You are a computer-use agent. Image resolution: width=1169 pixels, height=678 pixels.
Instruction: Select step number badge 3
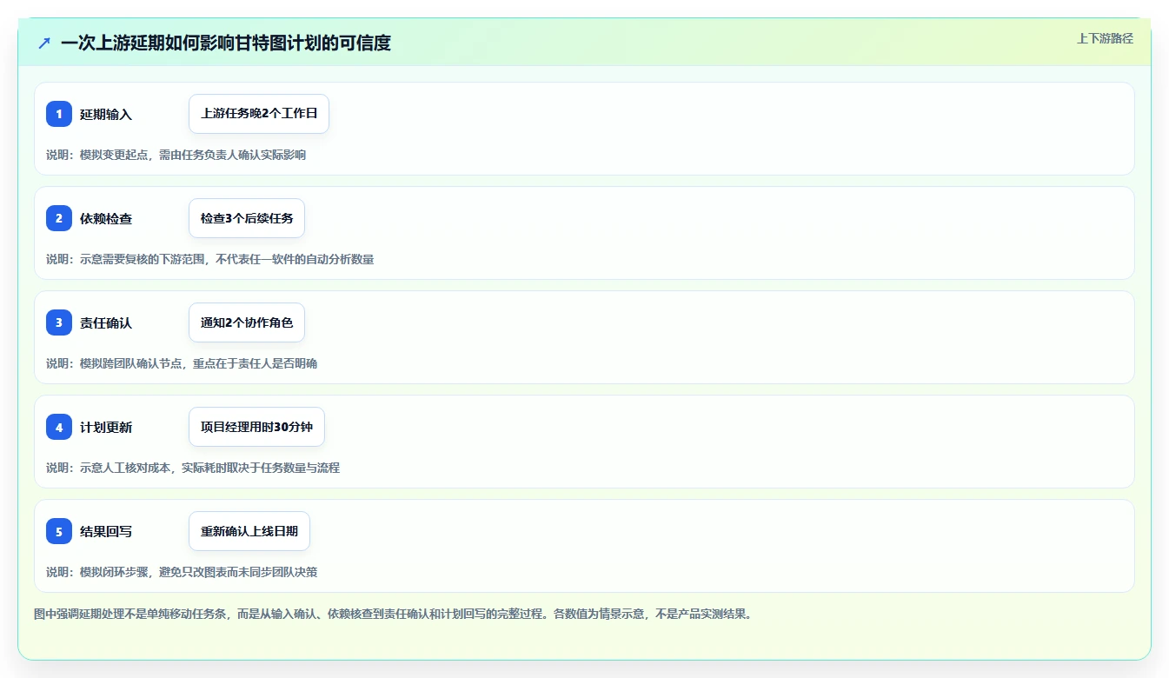pyautogui.click(x=59, y=322)
